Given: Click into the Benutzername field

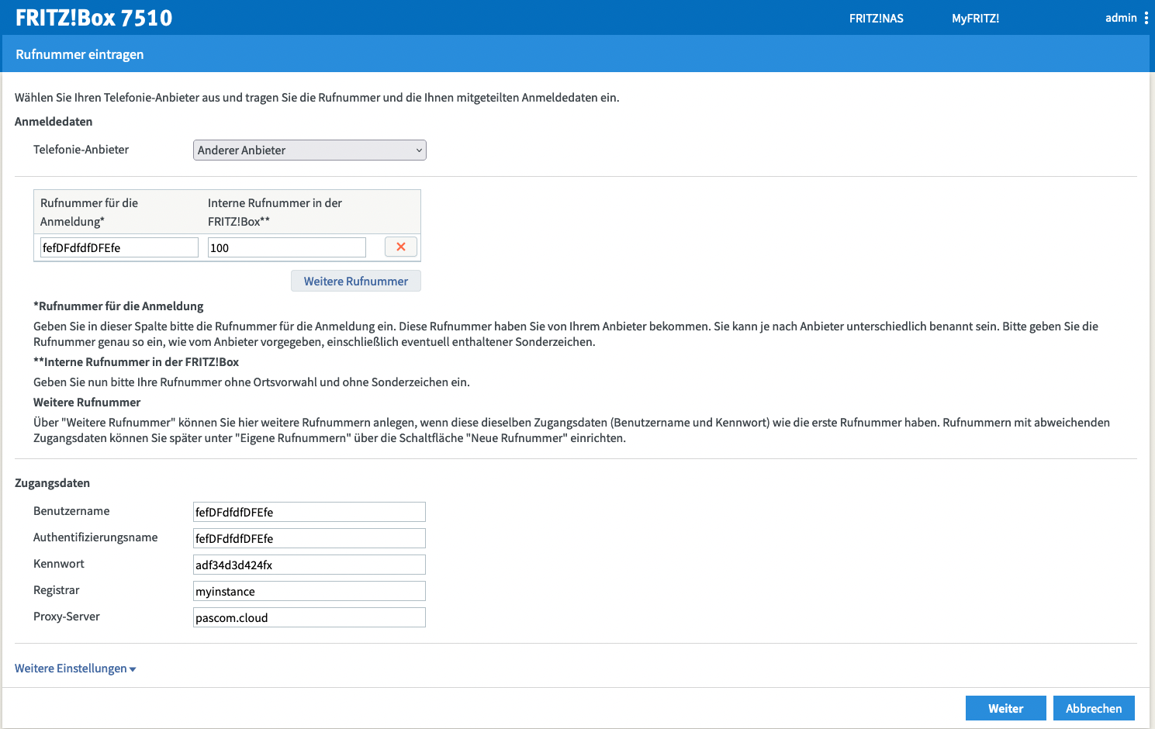Looking at the screenshot, I should (309, 512).
